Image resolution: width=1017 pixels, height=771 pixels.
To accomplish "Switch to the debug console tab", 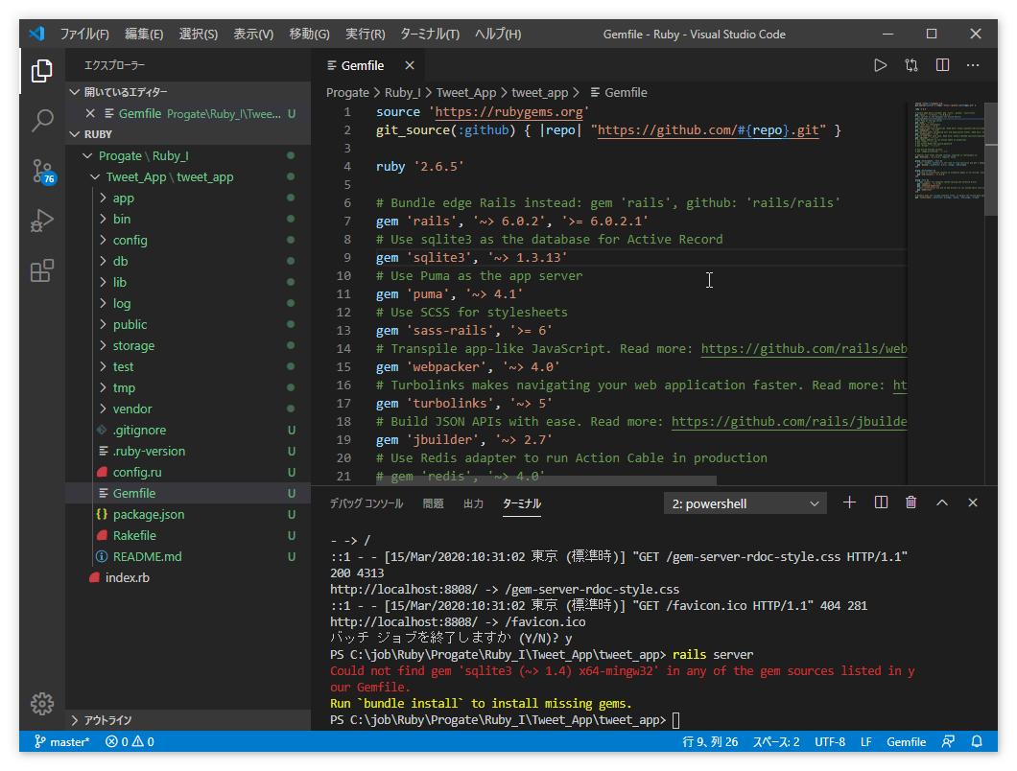I will [366, 503].
